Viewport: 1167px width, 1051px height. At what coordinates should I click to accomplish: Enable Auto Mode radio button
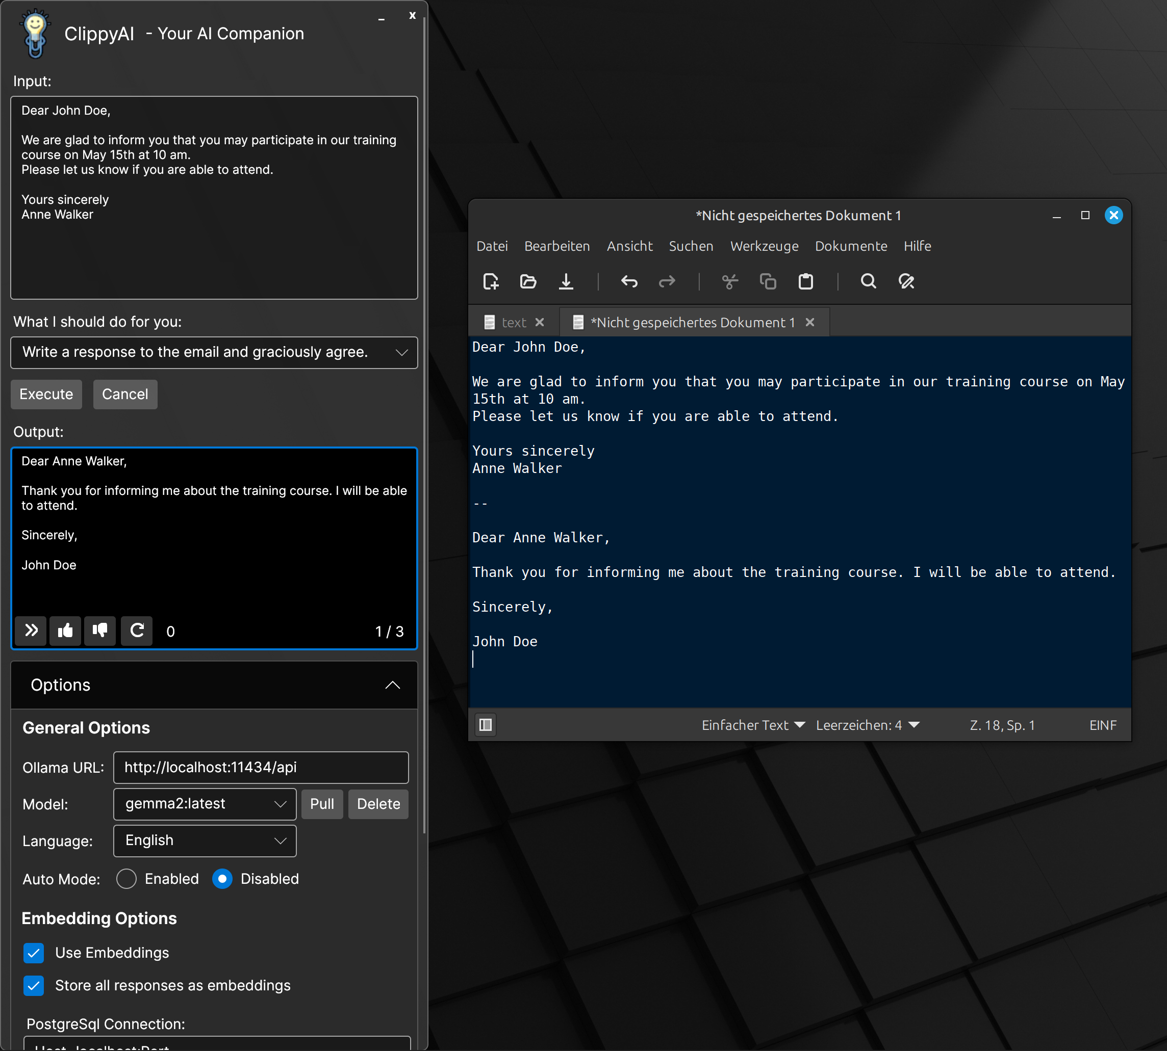[126, 879]
